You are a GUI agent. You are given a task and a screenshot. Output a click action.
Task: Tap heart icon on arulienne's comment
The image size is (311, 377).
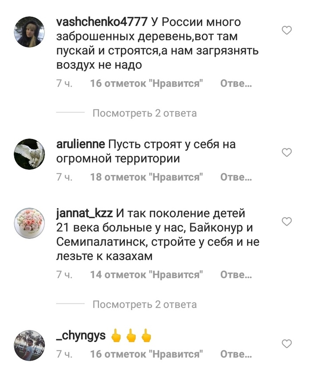(287, 152)
